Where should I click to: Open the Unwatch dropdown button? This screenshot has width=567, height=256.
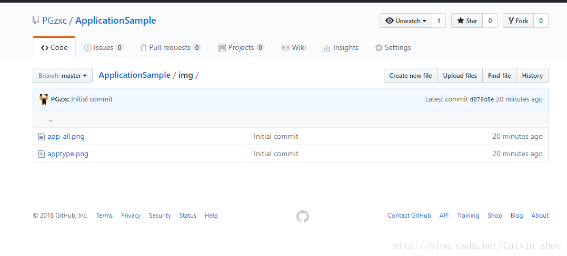point(406,21)
